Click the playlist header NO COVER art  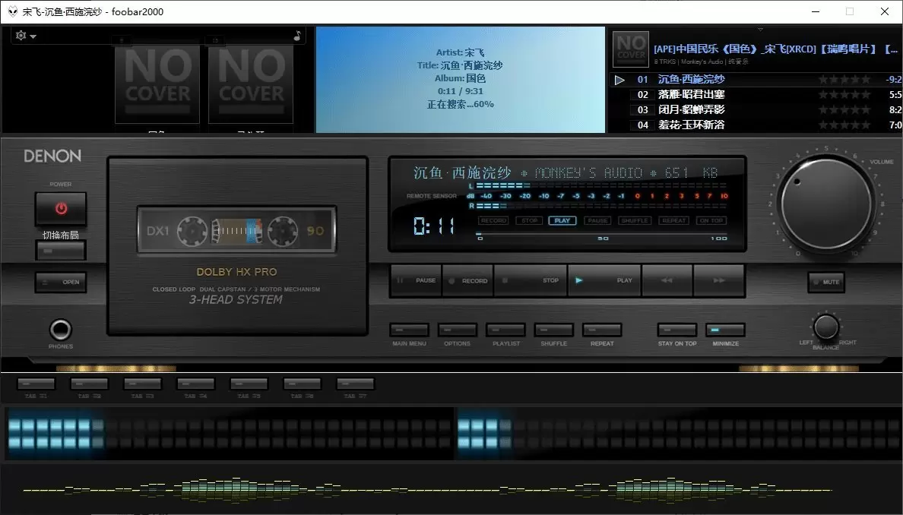[x=631, y=49]
